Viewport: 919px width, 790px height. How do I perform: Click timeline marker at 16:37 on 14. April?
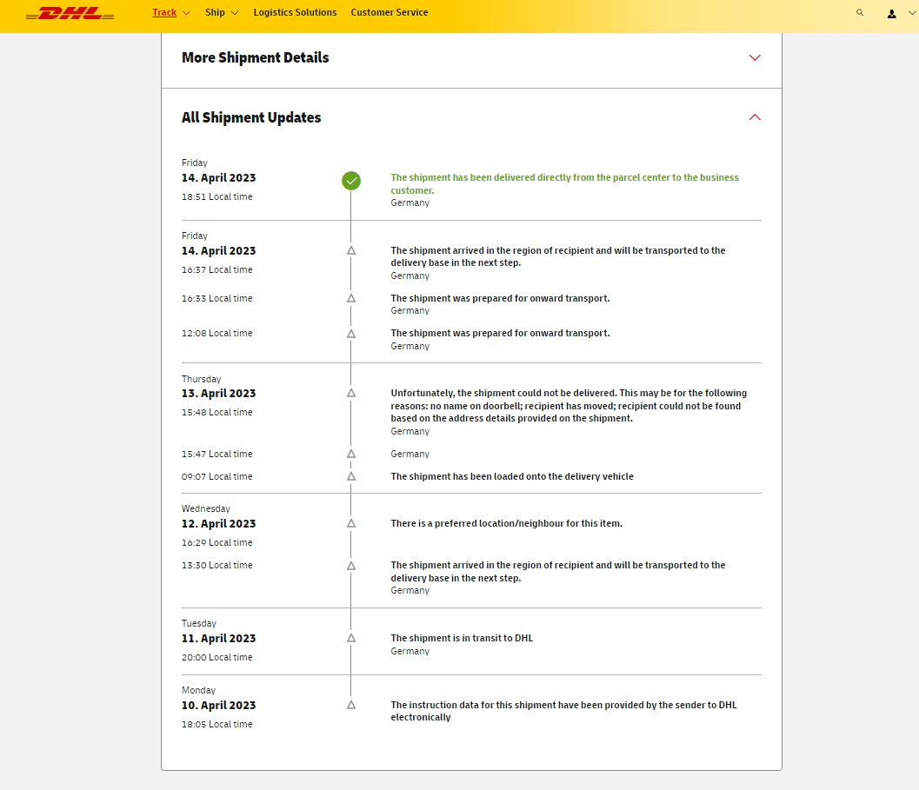click(351, 250)
